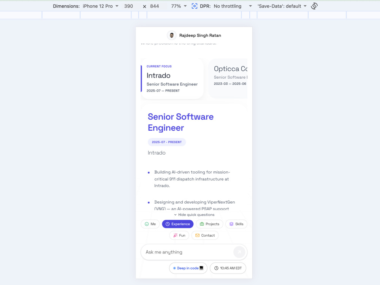Click the 10:45 AM EDT time pill

click(228, 268)
